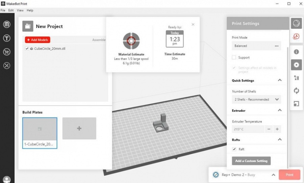Image resolution: width=304 pixels, height=183 pixels.
Task: Open the model info icon
Action: click(x=296, y=52)
